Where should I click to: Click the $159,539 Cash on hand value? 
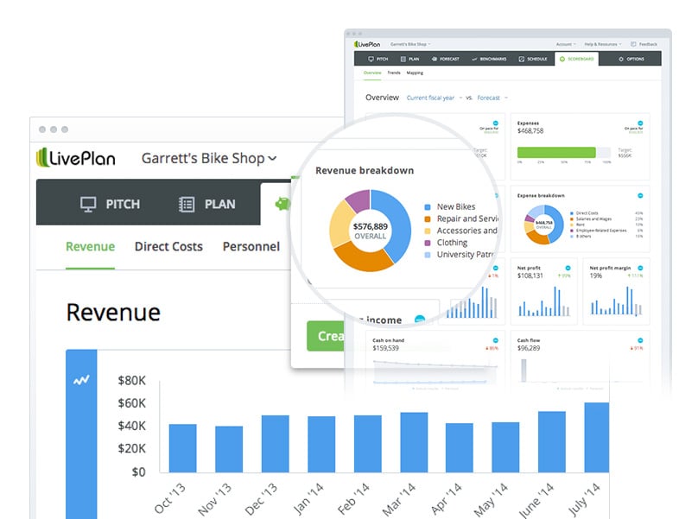(385, 348)
